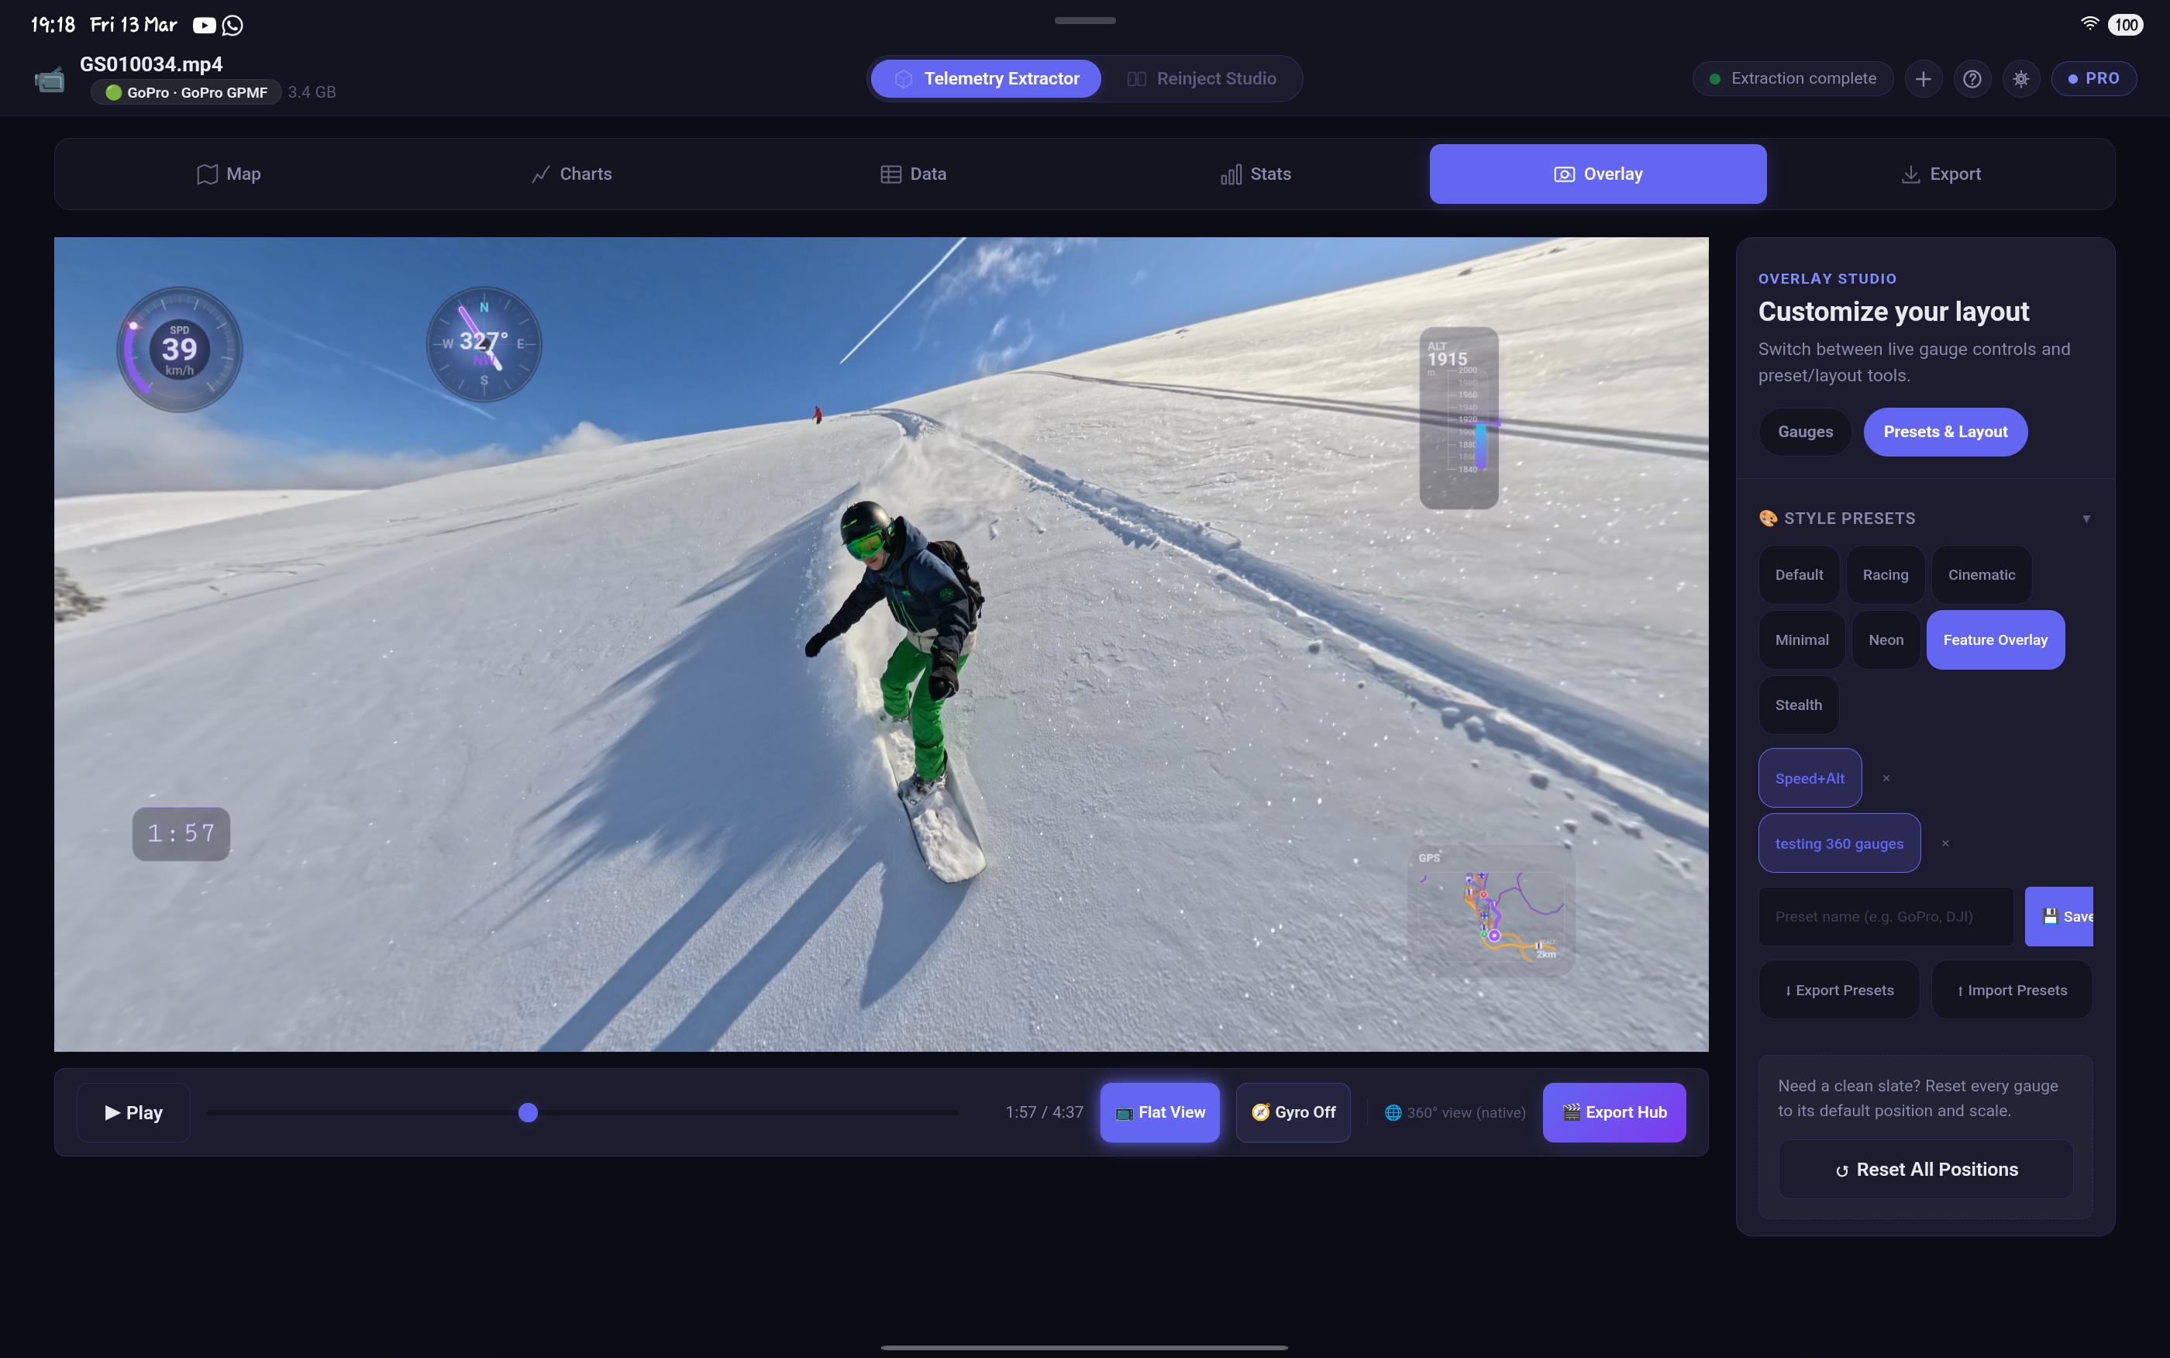The image size is (2170, 1358).
Task: Click the preset name input field
Action: [x=1883, y=916]
